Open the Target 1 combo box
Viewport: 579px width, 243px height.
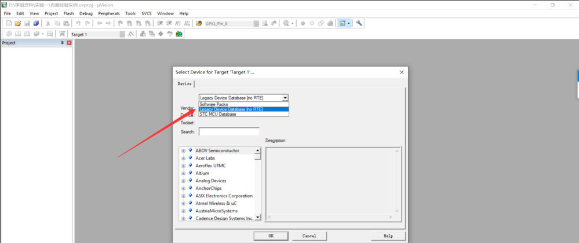tap(98, 34)
